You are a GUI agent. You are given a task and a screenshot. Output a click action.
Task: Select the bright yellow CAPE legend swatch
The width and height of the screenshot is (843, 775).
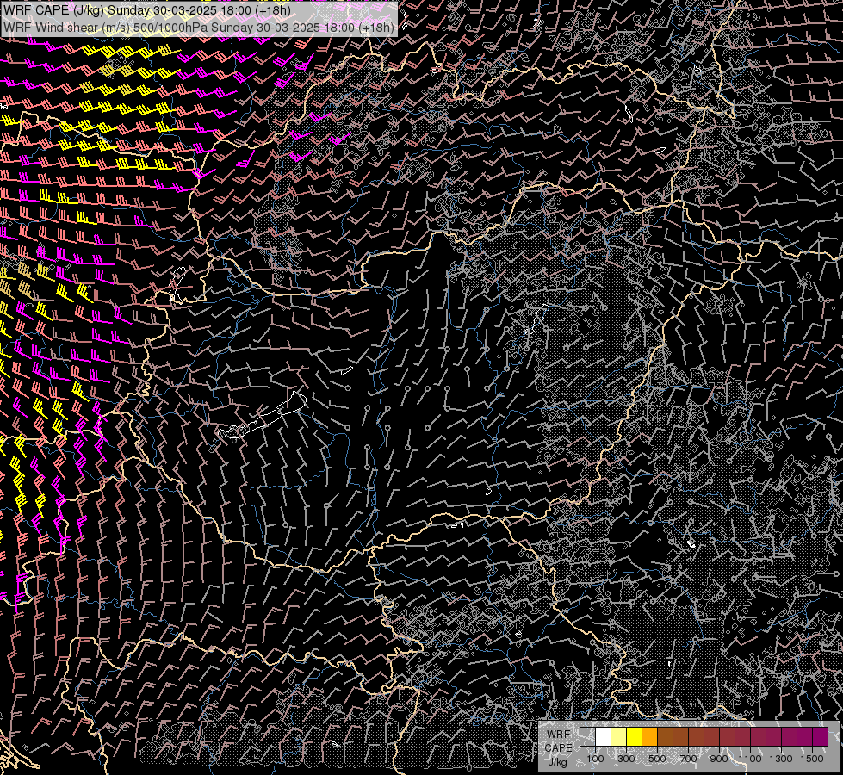point(635,736)
